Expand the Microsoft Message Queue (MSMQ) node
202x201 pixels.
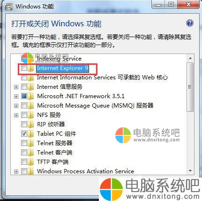[x=16, y=106]
